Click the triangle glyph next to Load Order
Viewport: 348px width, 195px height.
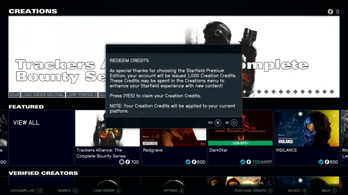(118, 191)
